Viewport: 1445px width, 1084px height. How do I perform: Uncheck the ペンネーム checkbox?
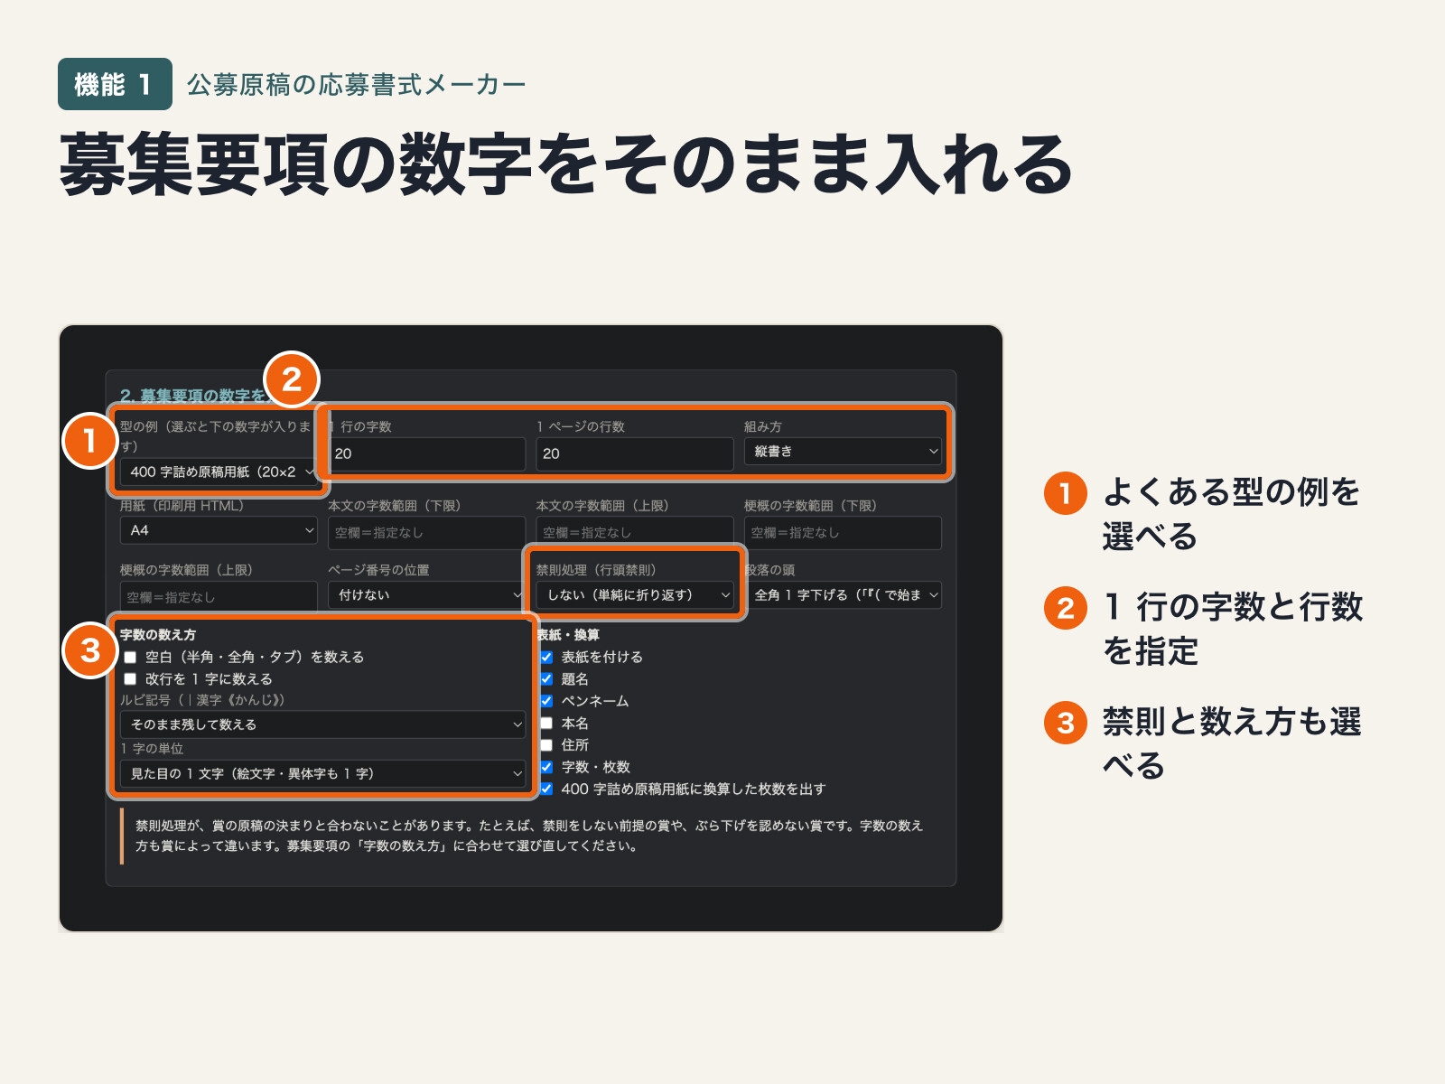tap(546, 701)
